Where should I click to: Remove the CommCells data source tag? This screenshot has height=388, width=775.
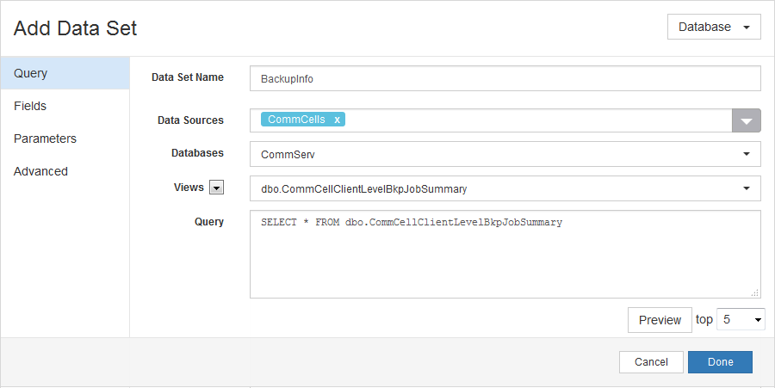coord(337,120)
